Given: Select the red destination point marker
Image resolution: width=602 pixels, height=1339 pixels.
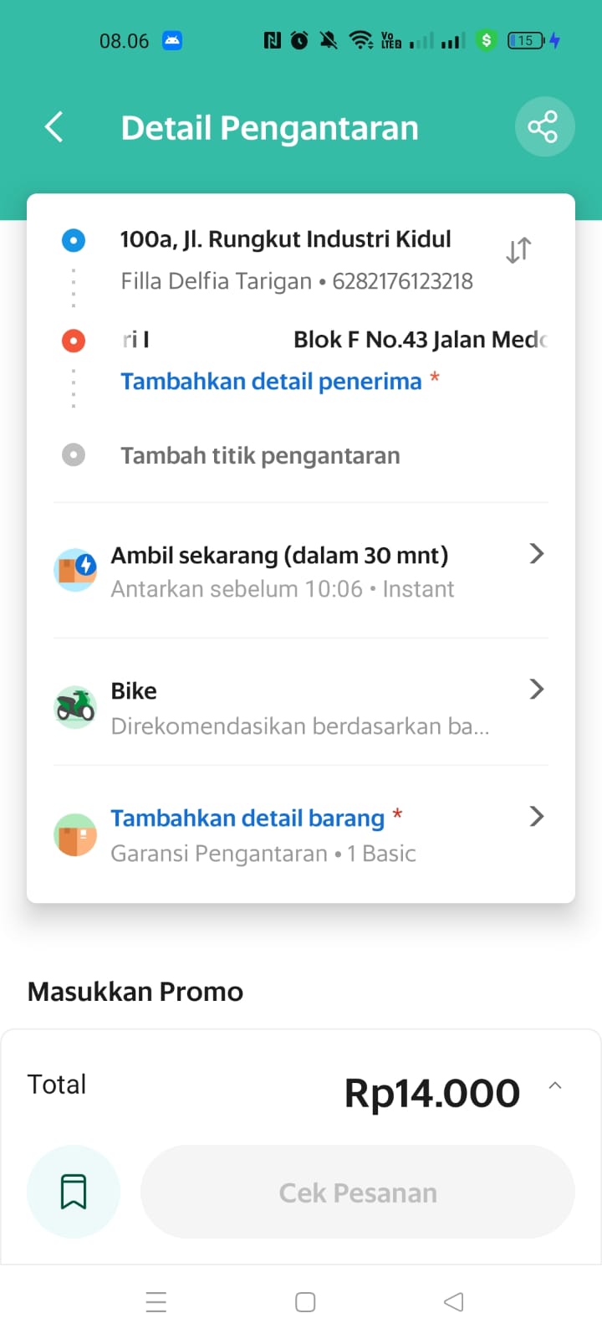Looking at the screenshot, I should pos(74,341).
